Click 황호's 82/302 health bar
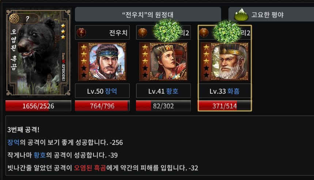This screenshot has width=314, height=180. tap(163, 106)
